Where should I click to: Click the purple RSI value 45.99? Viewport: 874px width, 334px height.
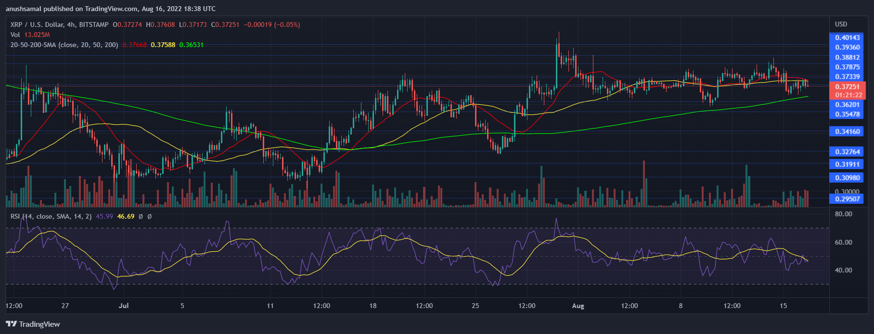click(104, 216)
